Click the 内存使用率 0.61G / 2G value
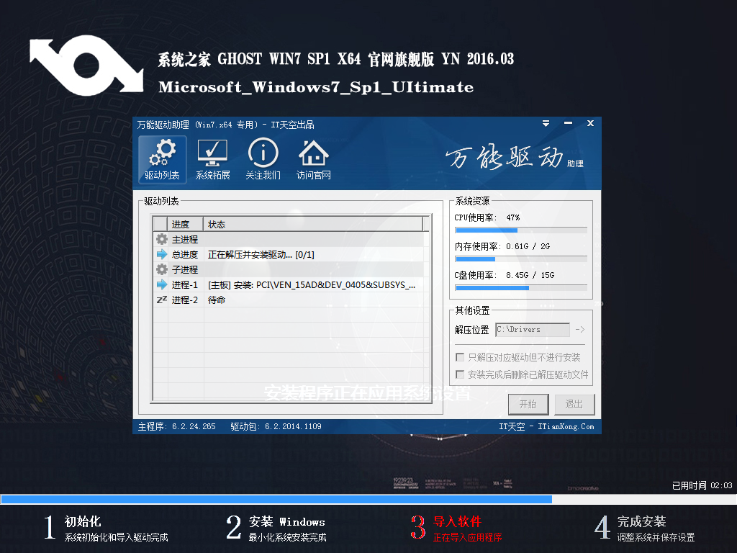Screen dimensions: 737x553 pyautogui.click(x=528, y=246)
